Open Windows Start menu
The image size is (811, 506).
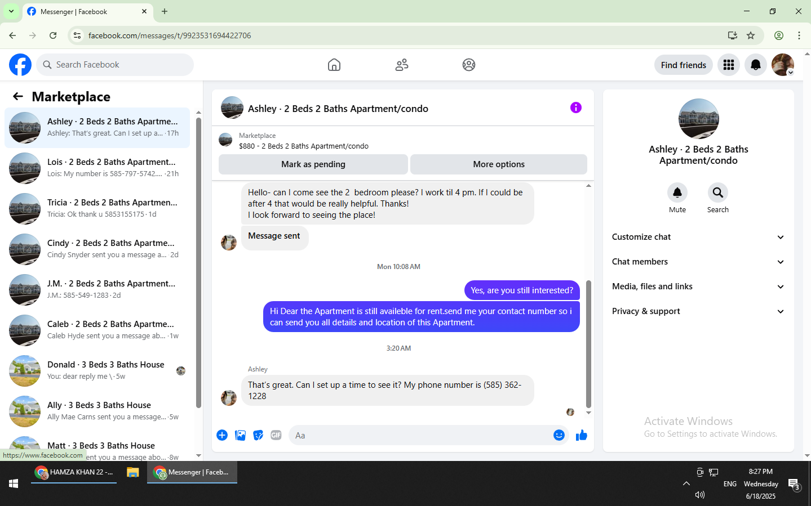click(x=14, y=483)
